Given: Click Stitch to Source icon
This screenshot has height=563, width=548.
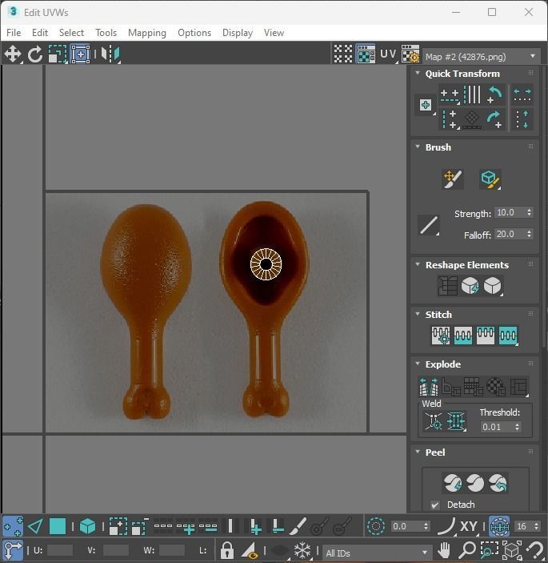Looking at the screenshot, I should (486, 336).
